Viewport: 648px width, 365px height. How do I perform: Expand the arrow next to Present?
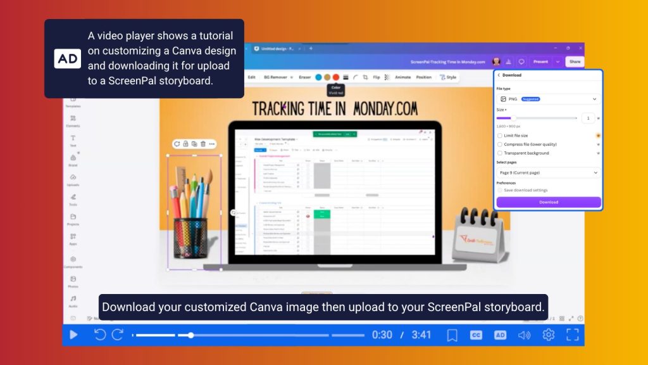tap(558, 61)
